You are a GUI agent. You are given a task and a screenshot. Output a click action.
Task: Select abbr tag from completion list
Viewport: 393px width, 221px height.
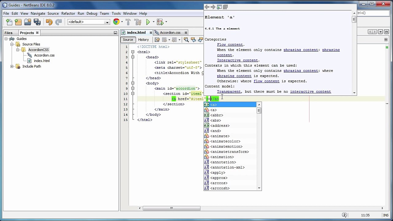(216, 115)
